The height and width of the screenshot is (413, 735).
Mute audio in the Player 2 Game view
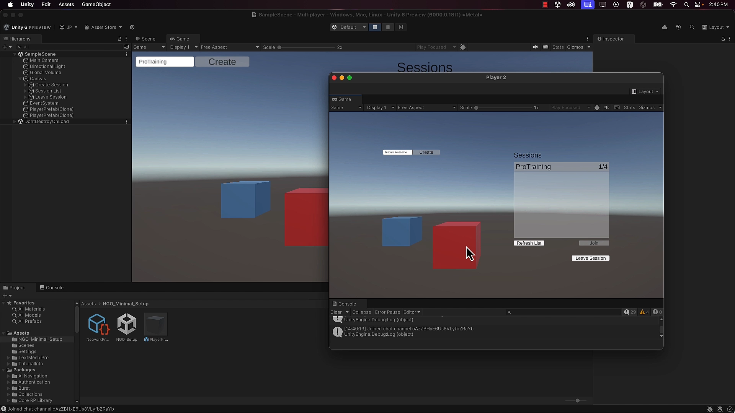pyautogui.click(x=607, y=107)
